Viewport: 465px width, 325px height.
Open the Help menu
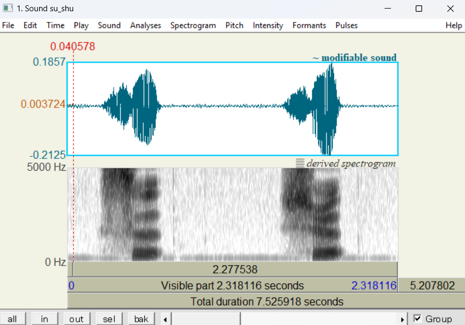[454, 26]
